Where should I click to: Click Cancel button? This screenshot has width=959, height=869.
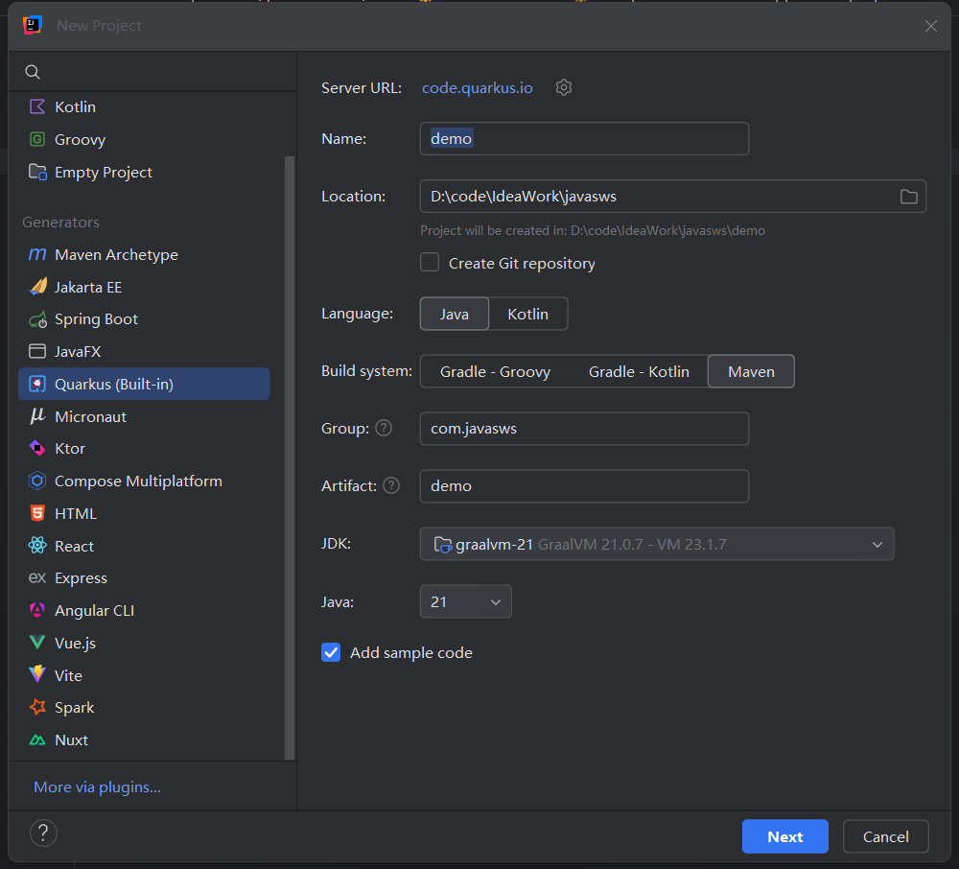click(885, 836)
